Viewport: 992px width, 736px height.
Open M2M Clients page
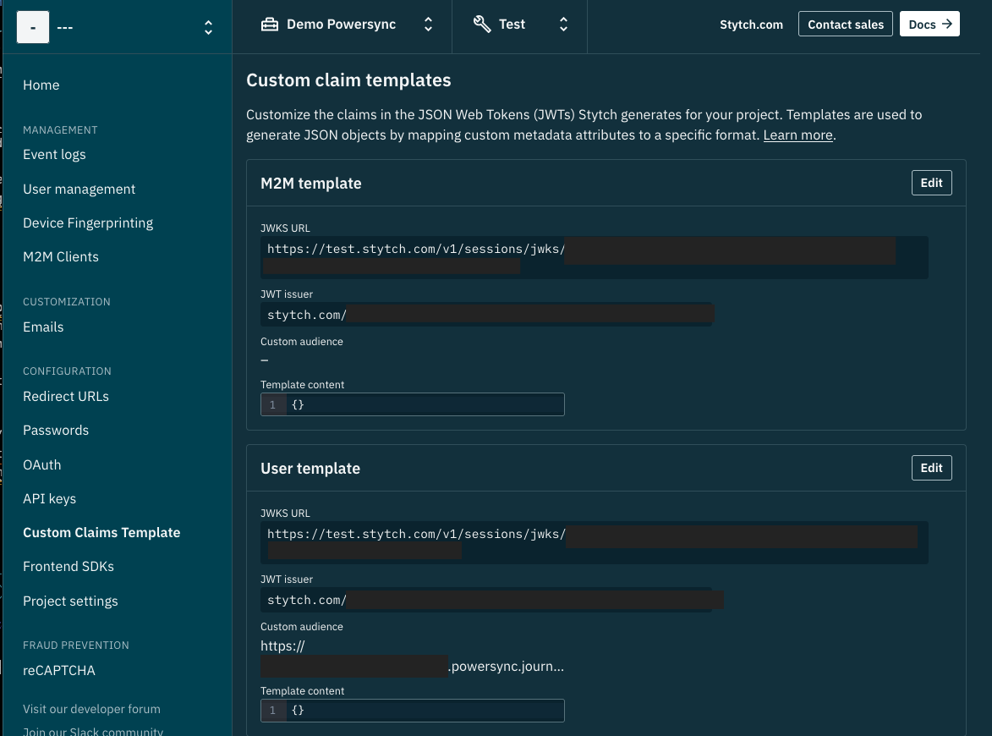(x=61, y=257)
